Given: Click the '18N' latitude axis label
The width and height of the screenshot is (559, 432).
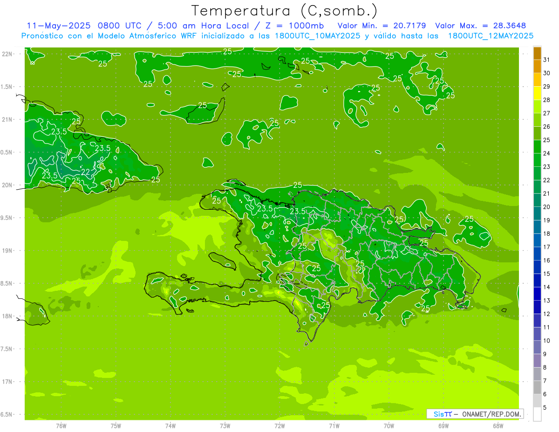Looking at the screenshot, I should (7, 316).
